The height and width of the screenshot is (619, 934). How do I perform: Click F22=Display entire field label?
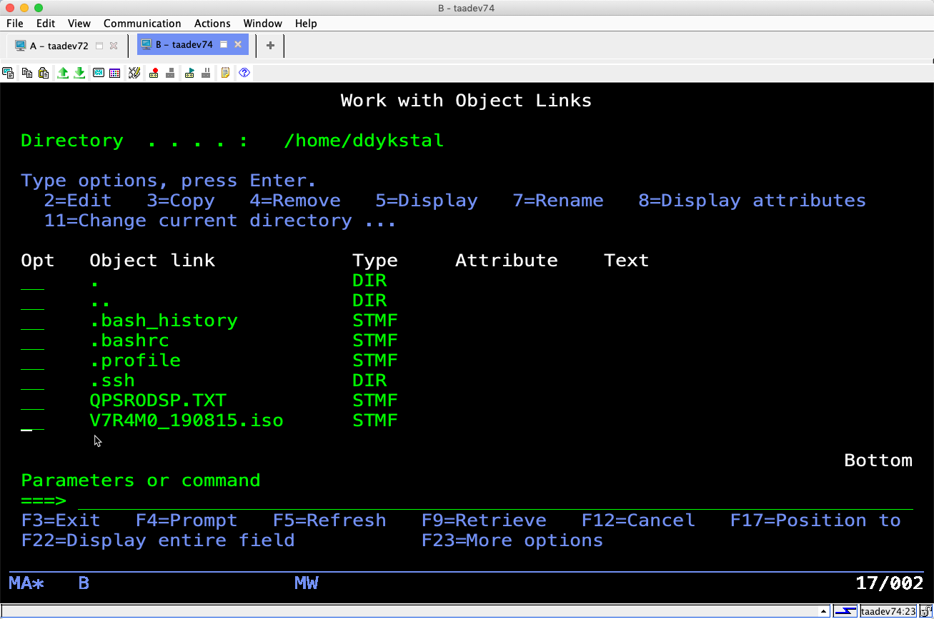(158, 540)
